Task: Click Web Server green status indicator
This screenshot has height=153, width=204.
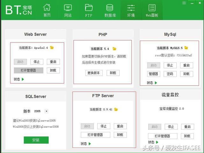Action: 23,79
